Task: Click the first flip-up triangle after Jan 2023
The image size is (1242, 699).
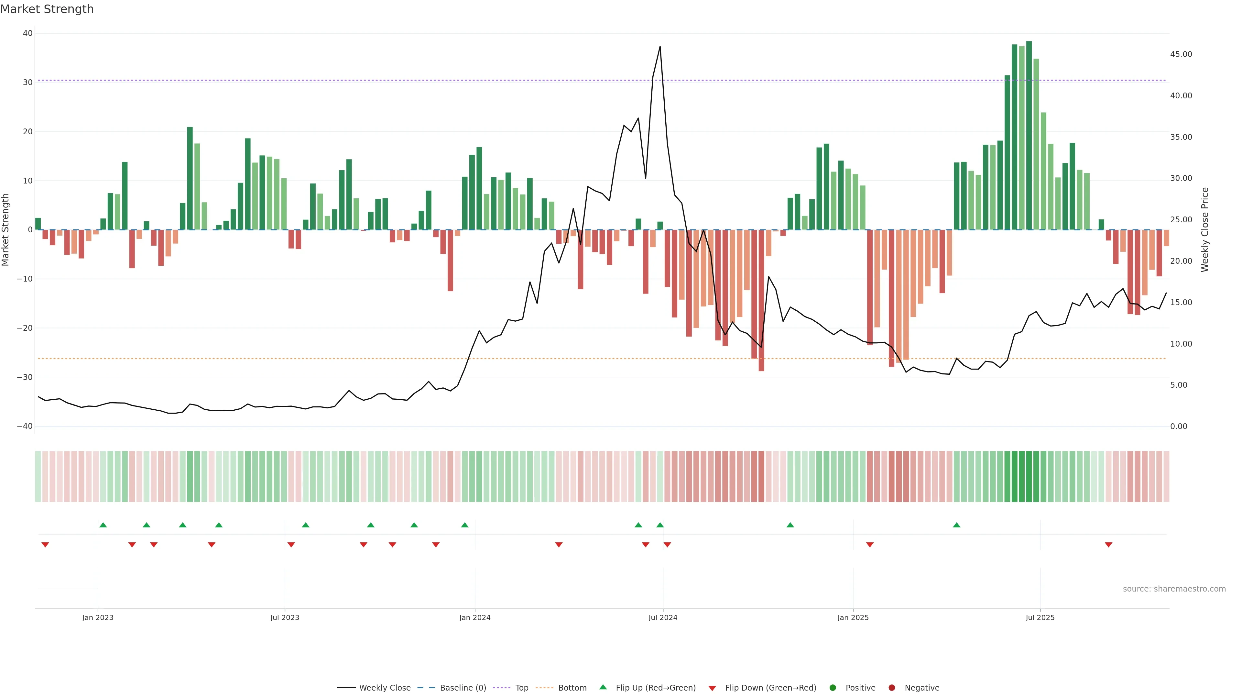Action: point(103,525)
